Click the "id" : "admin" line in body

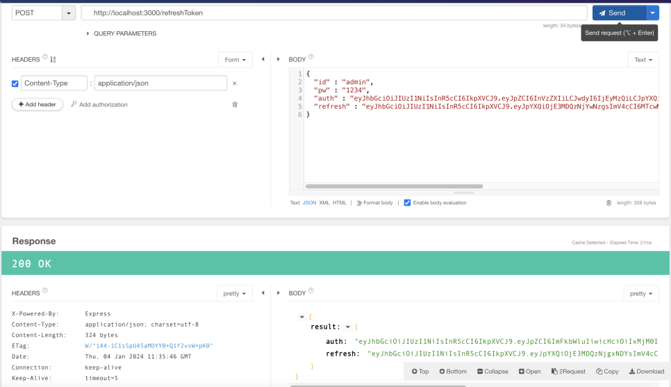(344, 82)
